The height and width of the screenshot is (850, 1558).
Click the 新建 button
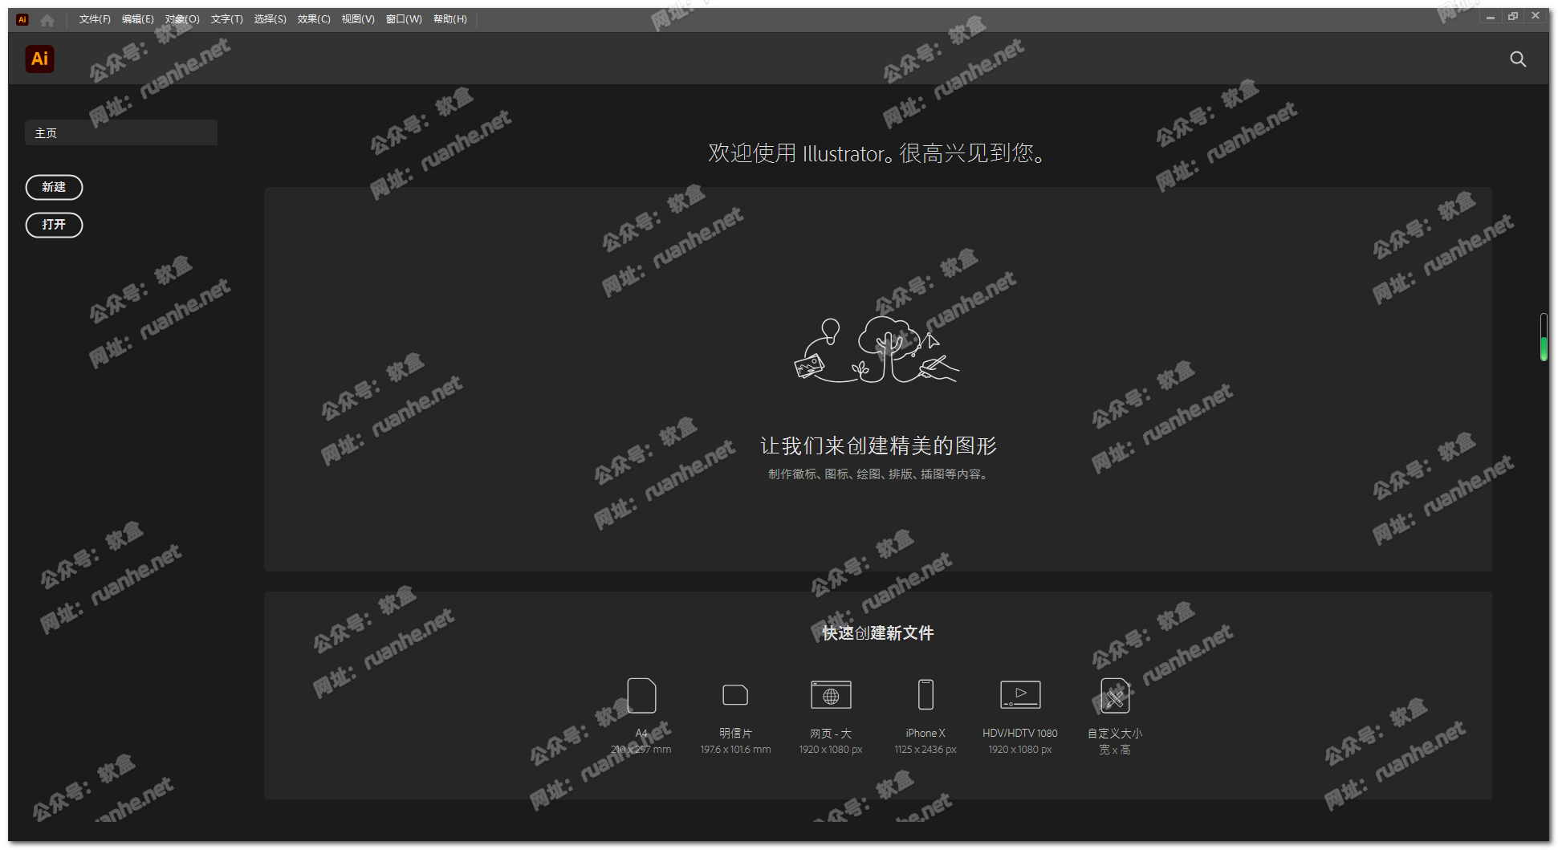(x=54, y=187)
